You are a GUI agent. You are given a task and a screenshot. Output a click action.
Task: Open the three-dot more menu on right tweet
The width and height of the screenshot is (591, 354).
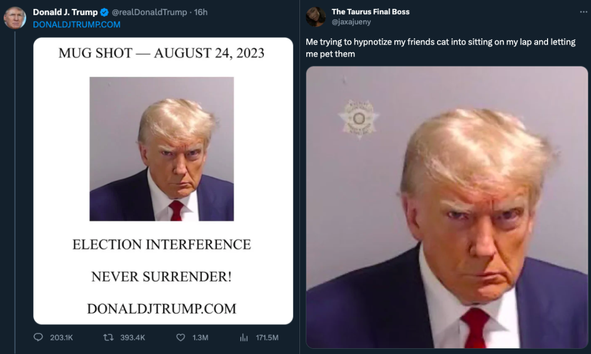coord(584,12)
